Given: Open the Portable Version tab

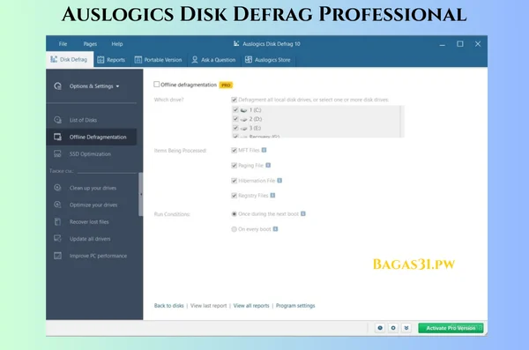Looking at the screenshot, I should [x=158, y=60].
